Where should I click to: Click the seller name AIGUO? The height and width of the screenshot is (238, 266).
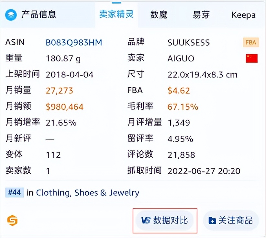pos(181,58)
